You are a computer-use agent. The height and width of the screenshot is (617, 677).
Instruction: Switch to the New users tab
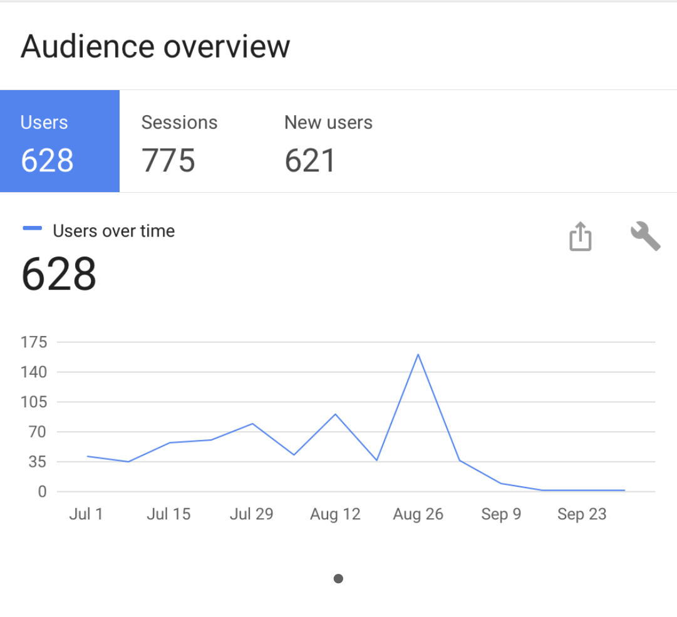[x=328, y=141]
